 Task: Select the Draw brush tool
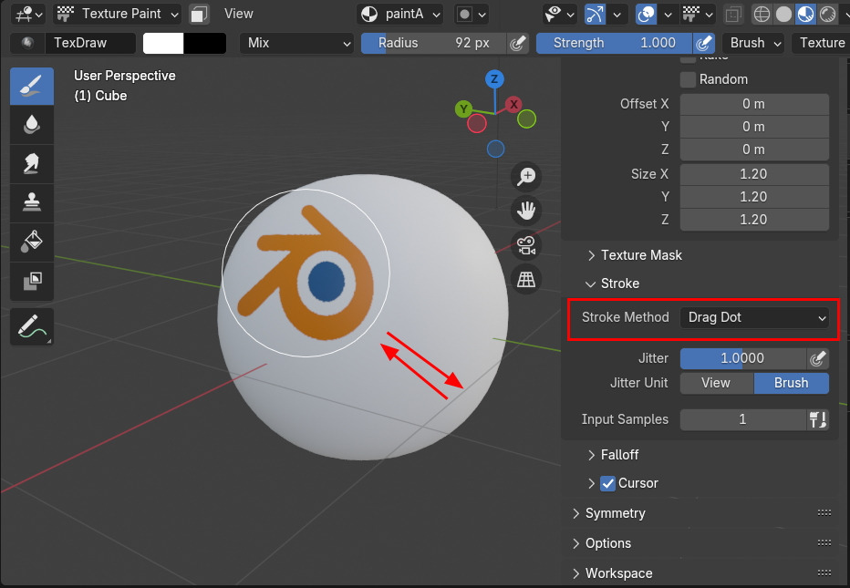31,87
